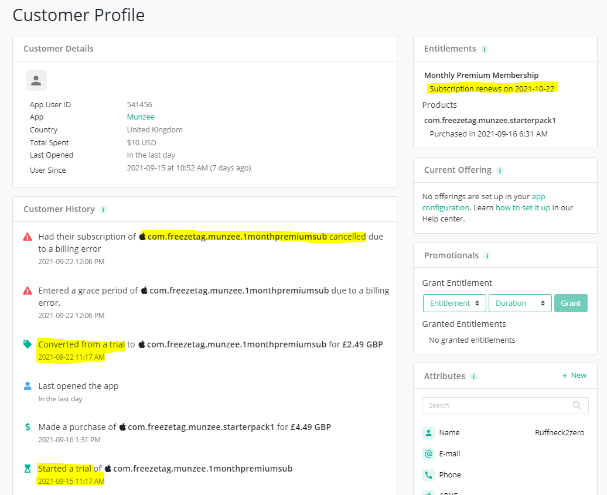Image resolution: width=607 pixels, height=495 pixels.
Task: Click the Ruffneck2zero name value
Action: (560, 433)
